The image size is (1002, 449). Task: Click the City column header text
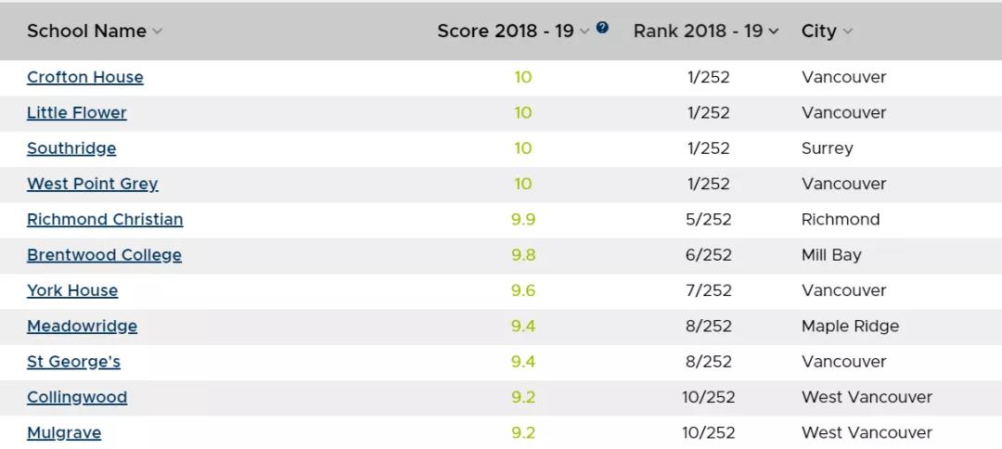coord(819,32)
